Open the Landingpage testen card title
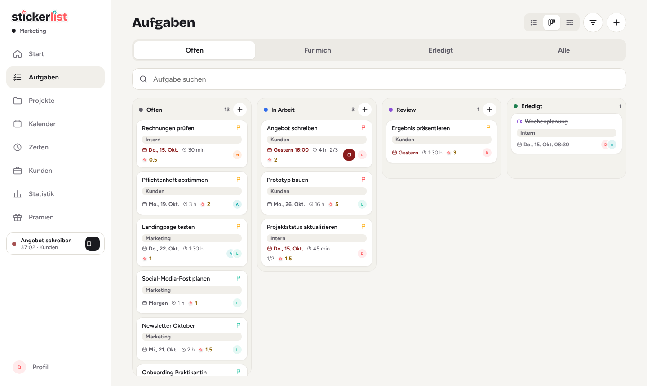The width and height of the screenshot is (647, 386). coord(168,227)
